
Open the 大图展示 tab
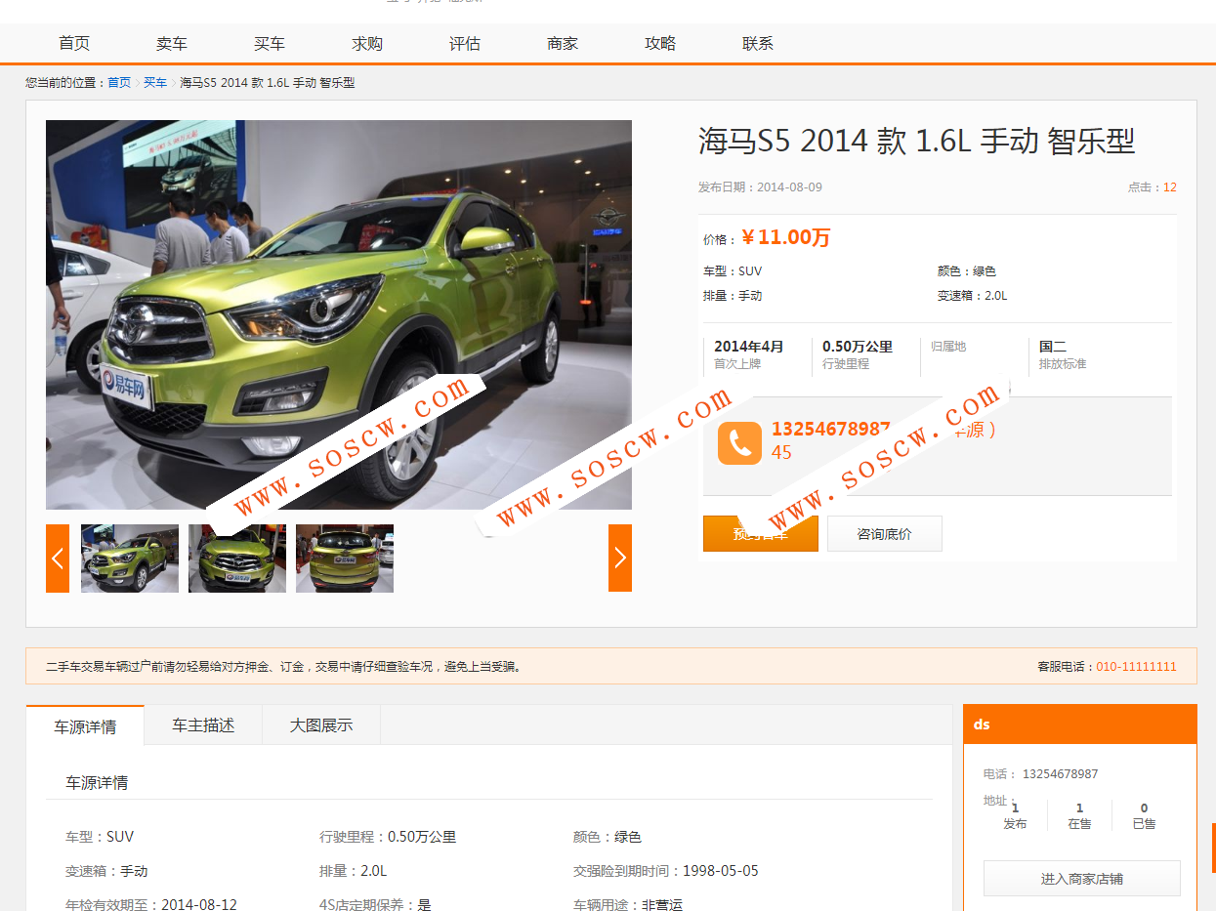coord(321,725)
